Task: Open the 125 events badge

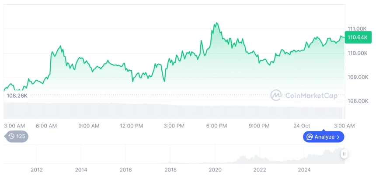Action: pyautogui.click(x=17, y=136)
